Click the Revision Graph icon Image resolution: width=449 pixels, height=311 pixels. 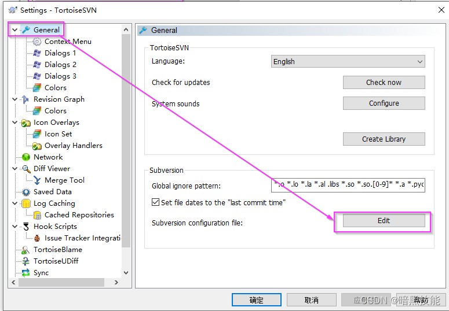(x=25, y=99)
